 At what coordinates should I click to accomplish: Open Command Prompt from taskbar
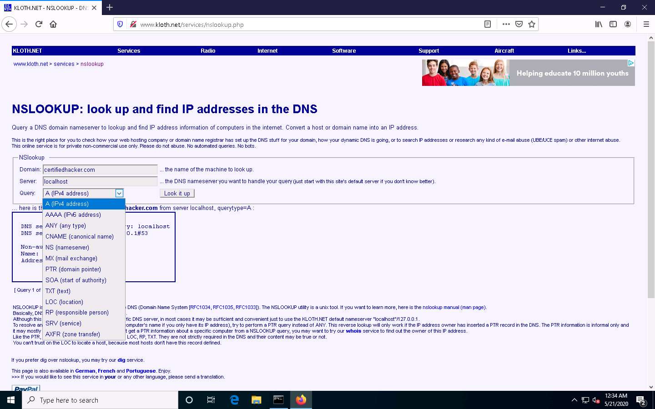(278, 400)
